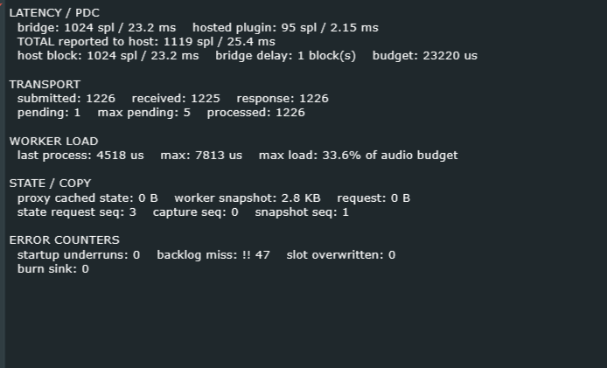Select the TOTAL reported to host line
The image size is (607, 368).
pyautogui.click(x=146, y=42)
